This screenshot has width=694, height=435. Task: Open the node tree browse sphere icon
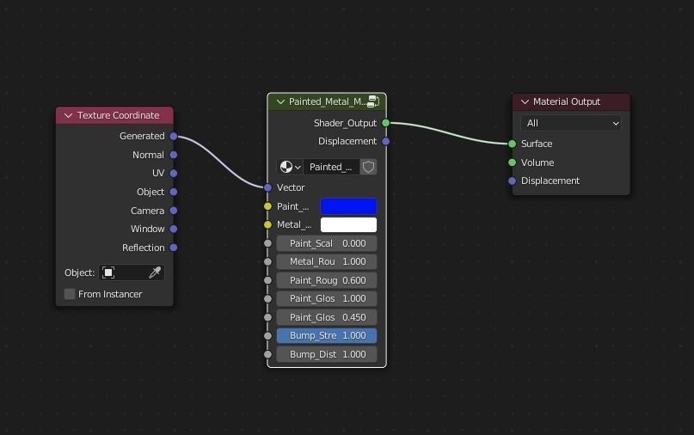290,167
